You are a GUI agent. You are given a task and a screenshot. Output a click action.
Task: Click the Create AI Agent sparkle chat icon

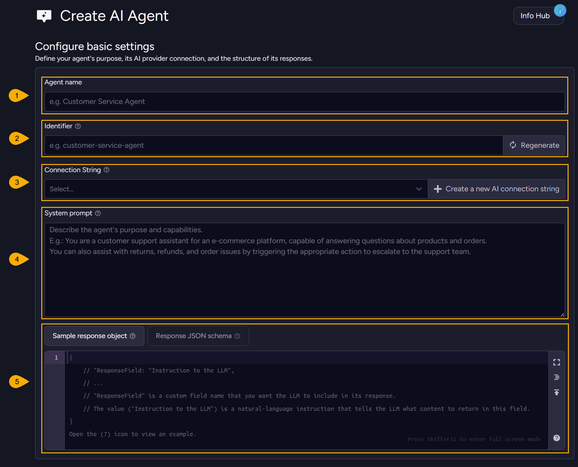[x=44, y=16]
